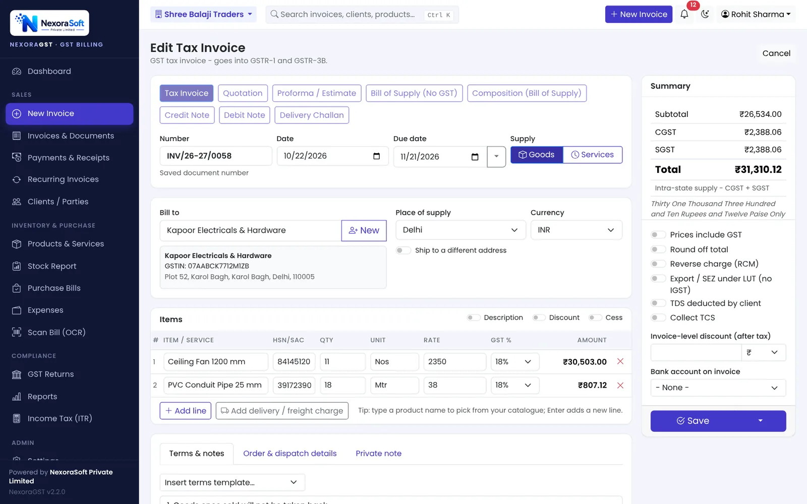Open Clients / Parties
Viewport: 807px width, 504px height.
70,202
